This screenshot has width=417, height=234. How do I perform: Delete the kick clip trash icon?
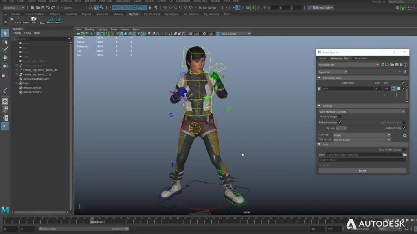tap(319, 89)
